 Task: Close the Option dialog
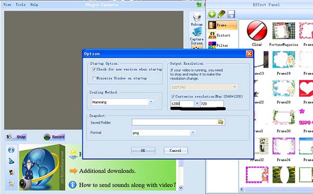click(249, 54)
